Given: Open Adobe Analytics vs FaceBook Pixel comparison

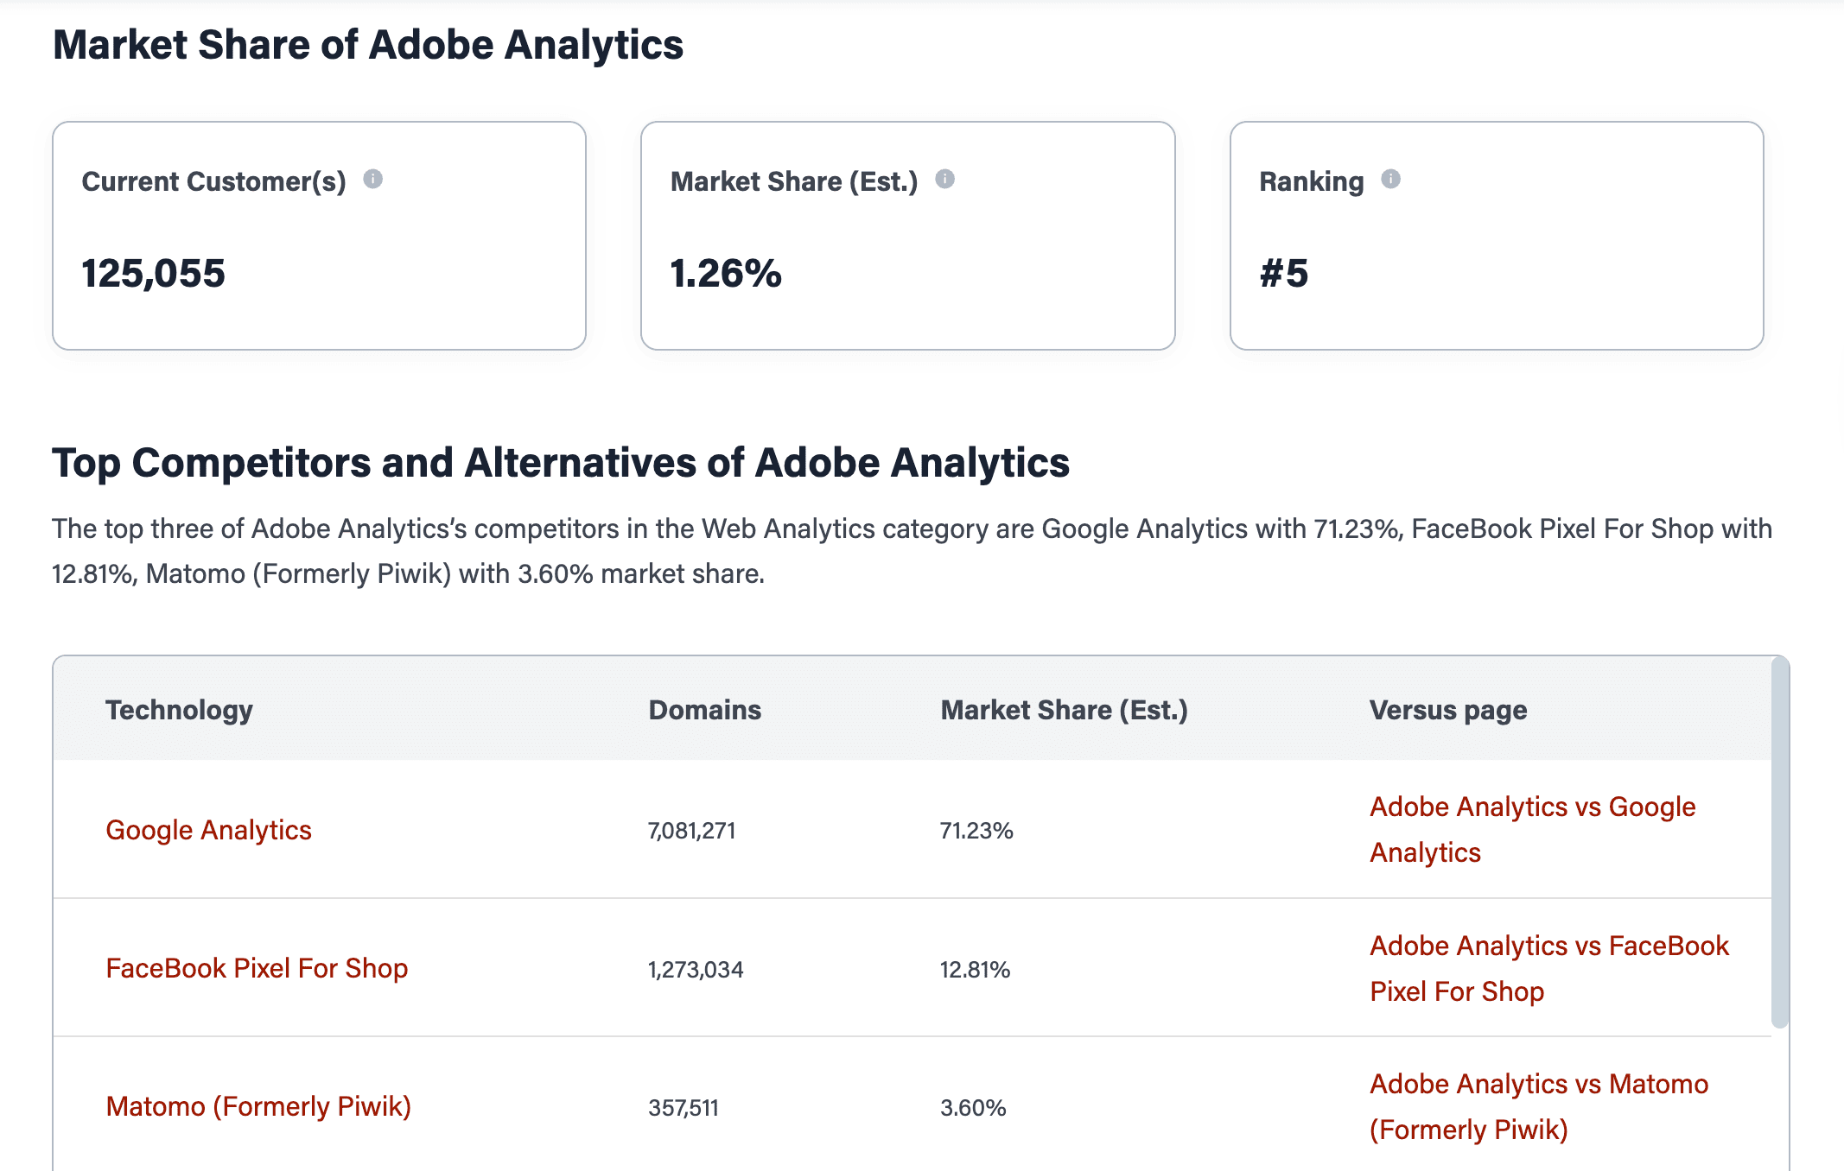Looking at the screenshot, I should tap(1548, 968).
